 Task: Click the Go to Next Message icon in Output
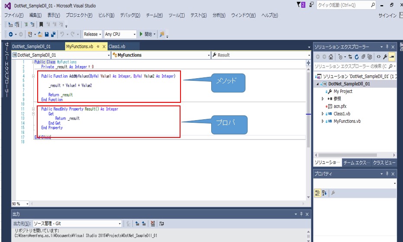pyautogui.click(x=144, y=223)
